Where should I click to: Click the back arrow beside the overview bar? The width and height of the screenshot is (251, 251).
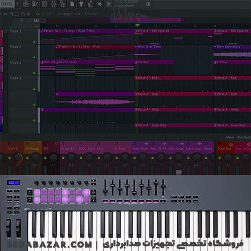pos(43,21)
